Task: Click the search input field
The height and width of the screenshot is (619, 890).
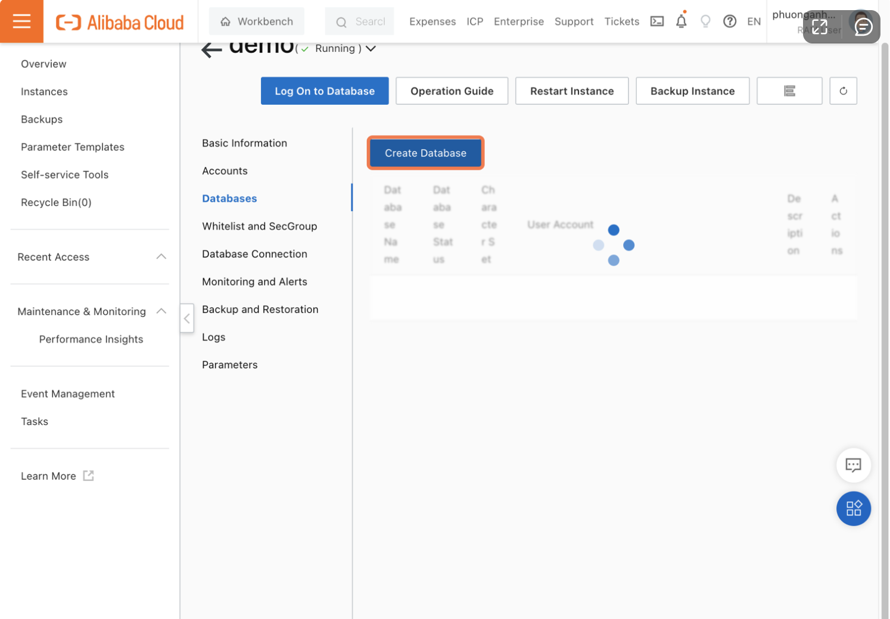Action: 360,21
